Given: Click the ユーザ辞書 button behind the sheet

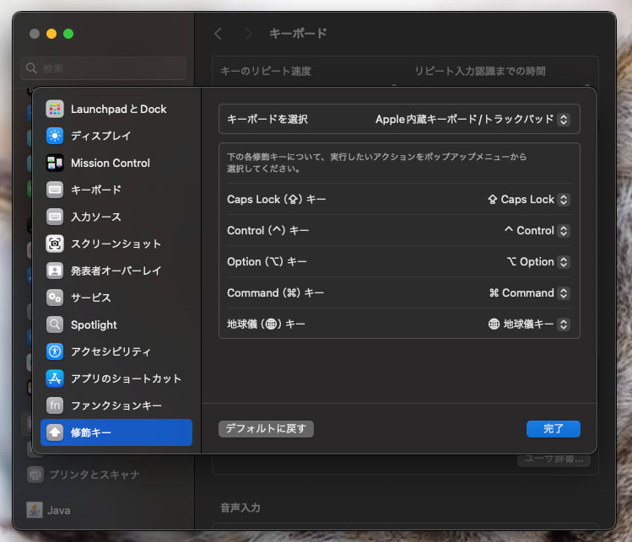Looking at the screenshot, I should (554, 459).
